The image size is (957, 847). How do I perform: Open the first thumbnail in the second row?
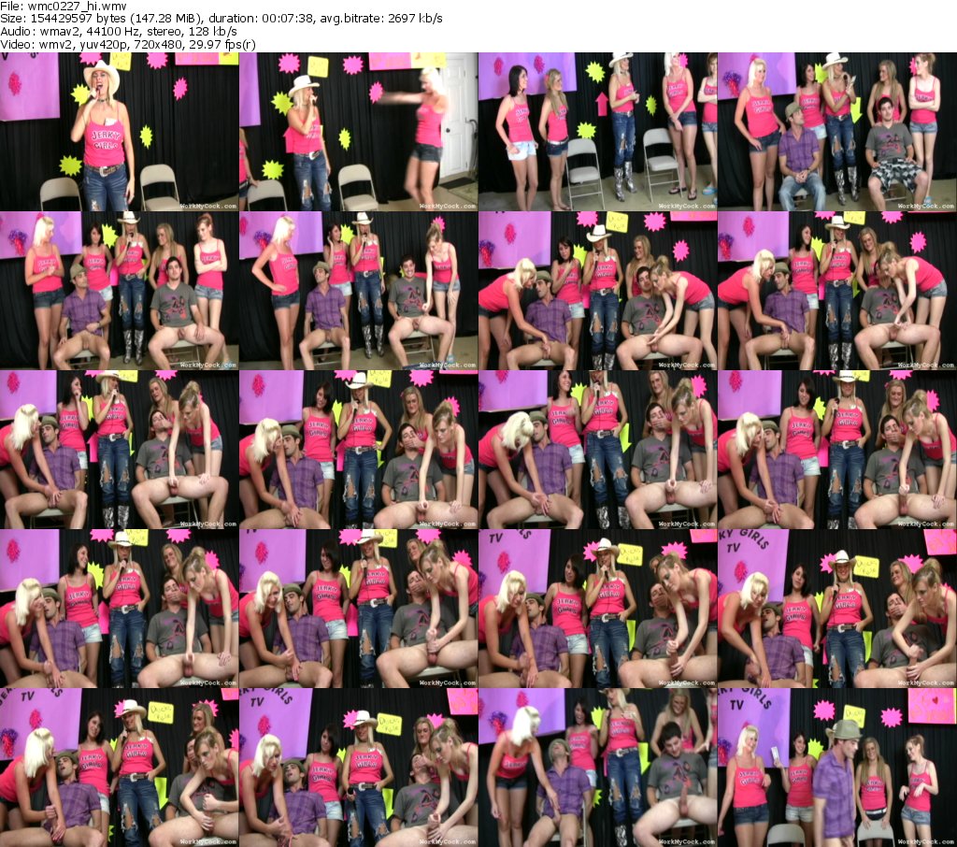pyautogui.click(x=120, y=291)
